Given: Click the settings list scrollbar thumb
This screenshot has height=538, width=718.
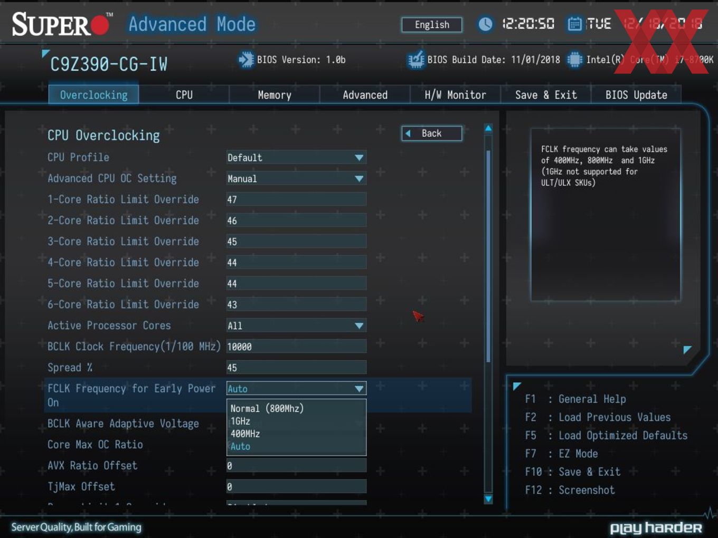Looking at the screenshot, I should 488,256.
